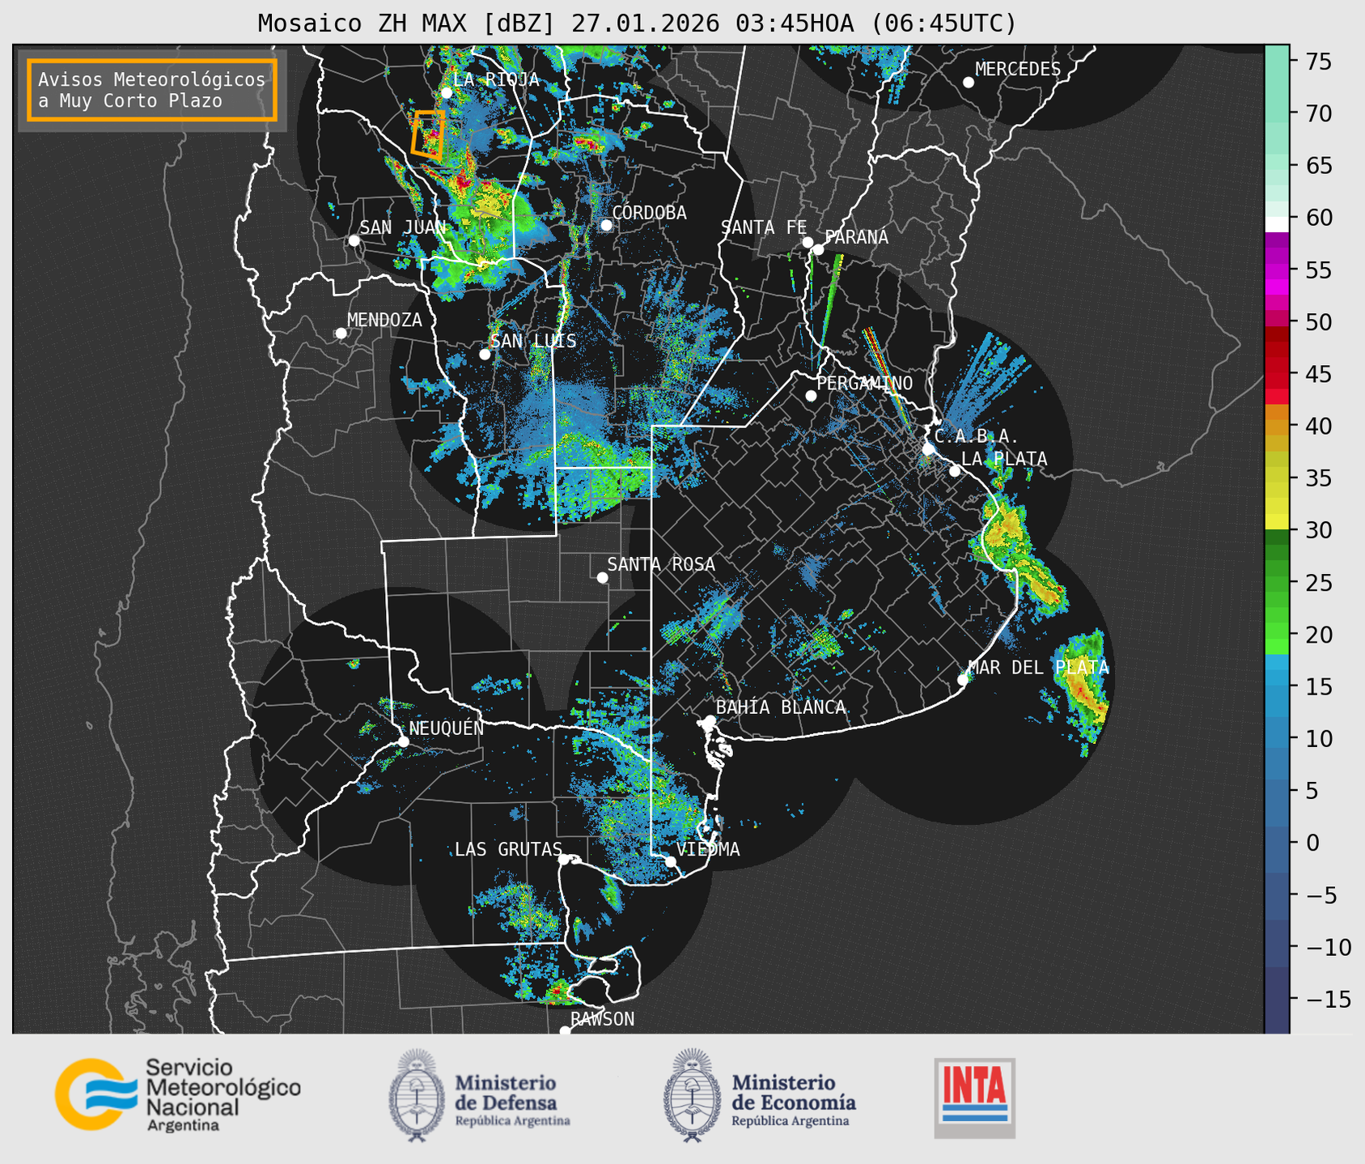Screen dimensions: 1365x1164
Task: Click the "0" tick on the dBZ scale
Action: tap(1312, 843)
